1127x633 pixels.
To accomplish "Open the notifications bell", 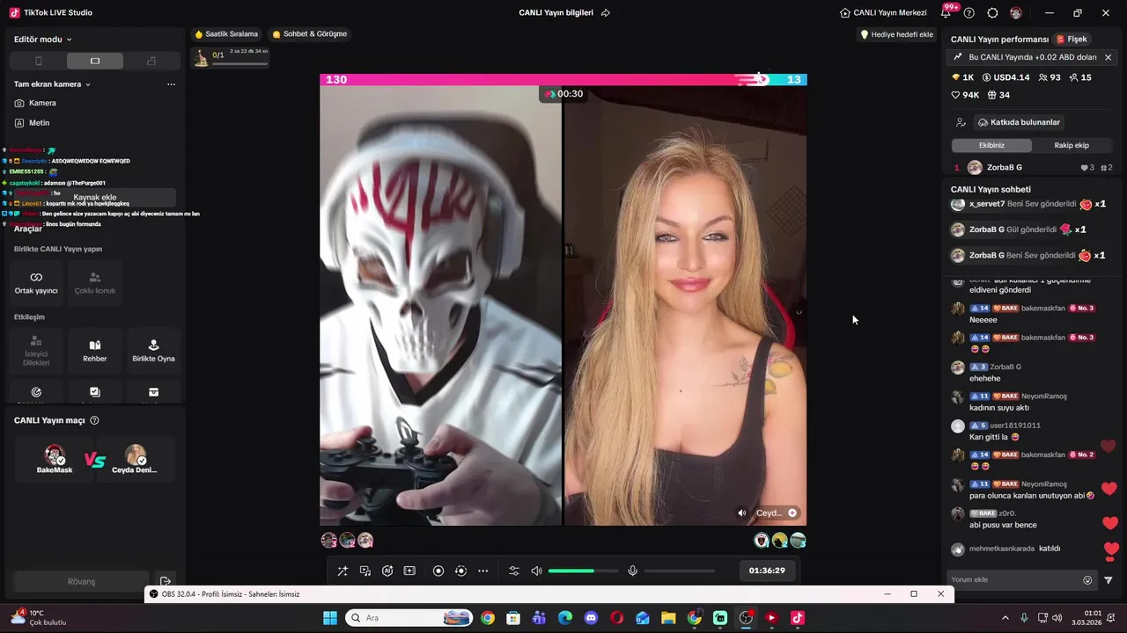I will click(947, 13).
